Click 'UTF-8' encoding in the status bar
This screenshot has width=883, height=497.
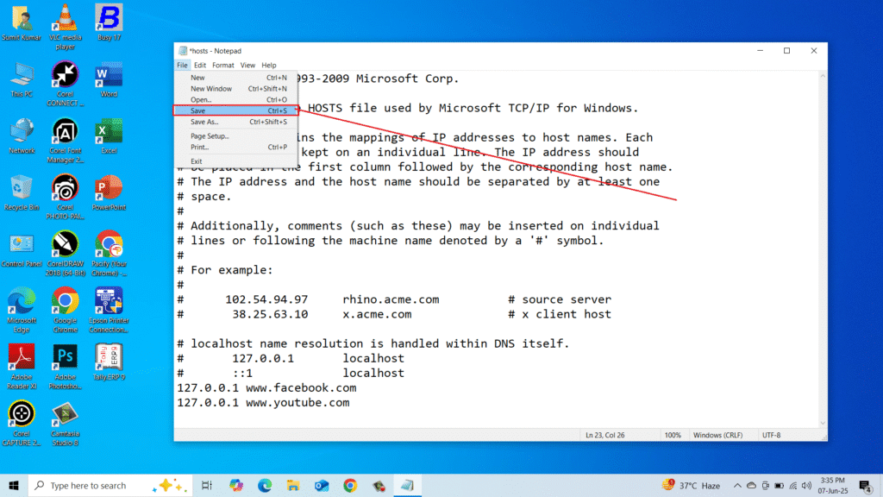click(x=771, y=435)
